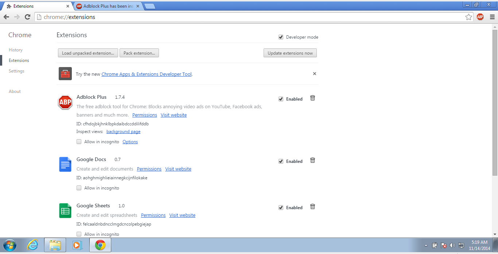This screenshot has width=498, height=254.
Task: Open the Chrome menu hamburger icon
Action: (492, 17)
